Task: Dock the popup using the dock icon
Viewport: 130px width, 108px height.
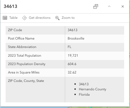Action: [x=96, y=6]
